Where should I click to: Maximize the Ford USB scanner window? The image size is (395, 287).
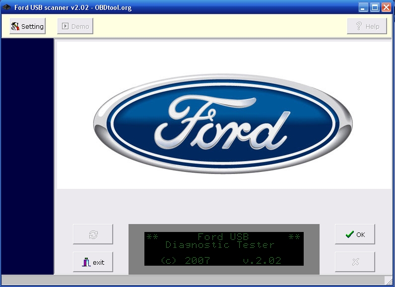pyautogui.click(x=375, y=7)
